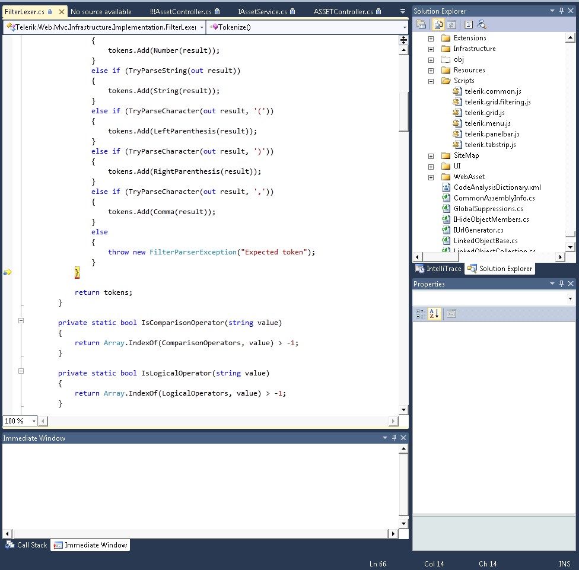
Task: Expand the Extensions folder node
Action: pyautogui.click(x=431, y=39)
